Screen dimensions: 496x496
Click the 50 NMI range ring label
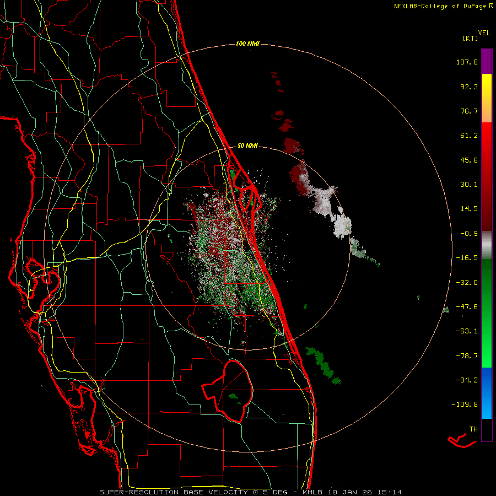[247, 145]
